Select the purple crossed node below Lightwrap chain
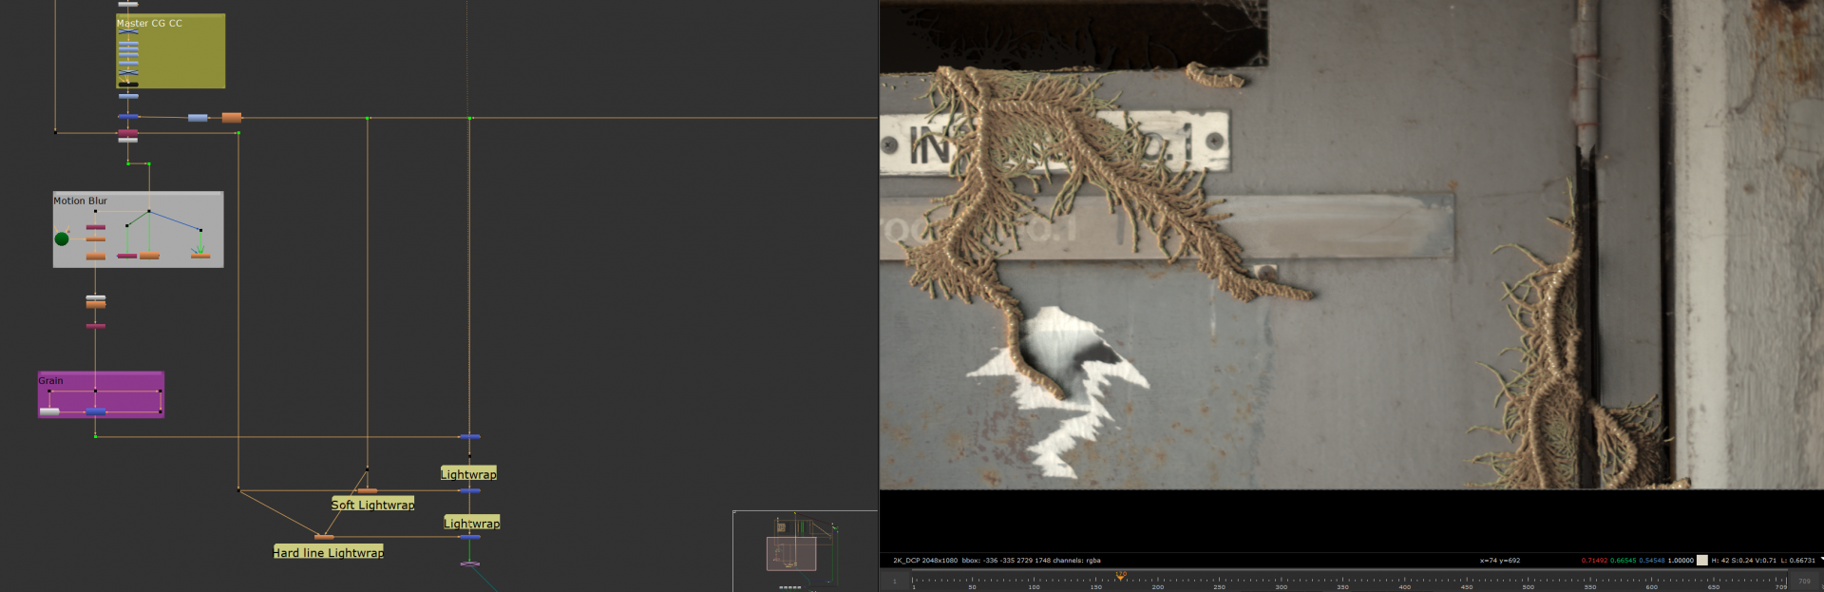Viewport: 1824px width, 592px height. click(469, 564)
